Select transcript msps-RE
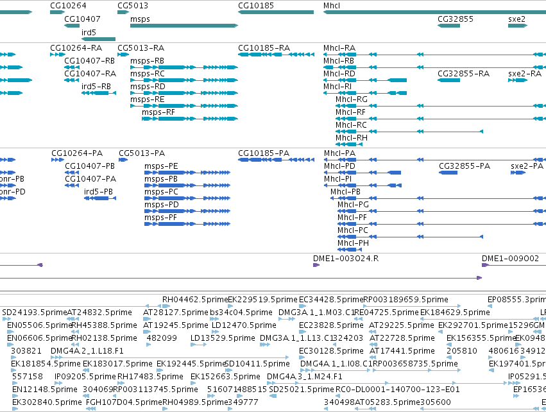This screenshot has height=412, width=546. (x=184, y=106)
